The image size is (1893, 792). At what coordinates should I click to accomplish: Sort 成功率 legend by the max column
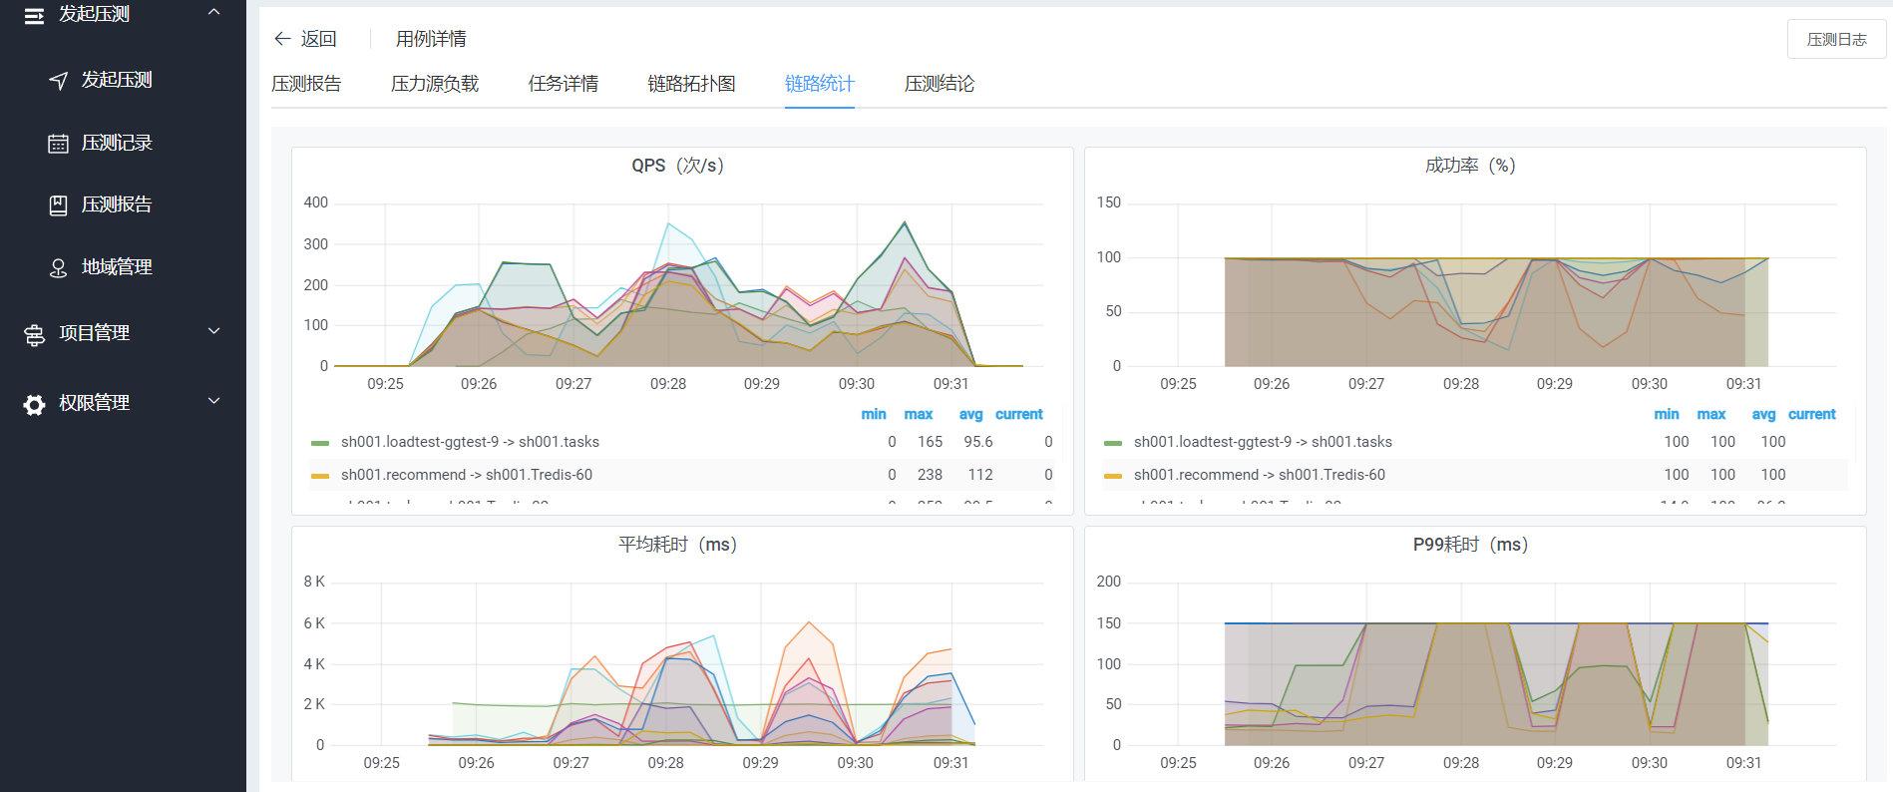tap(1711, 414)
